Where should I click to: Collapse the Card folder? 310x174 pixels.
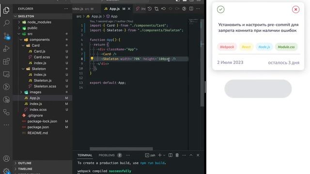35,45
